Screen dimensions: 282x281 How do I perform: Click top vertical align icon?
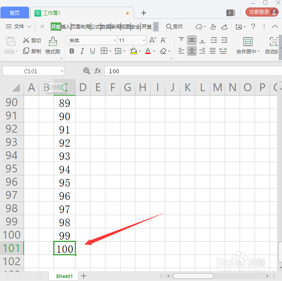(181, 40)
